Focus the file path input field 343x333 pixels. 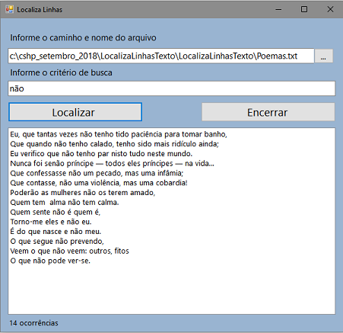click(x=161, y=56)
